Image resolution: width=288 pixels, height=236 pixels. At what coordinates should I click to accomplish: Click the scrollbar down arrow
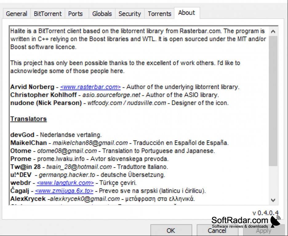click(x=273, y=200)
